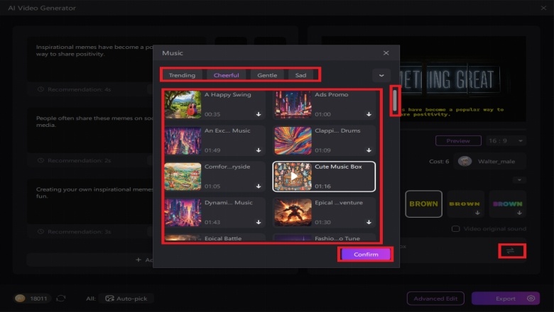Click the swap music icon

[511, 250]
